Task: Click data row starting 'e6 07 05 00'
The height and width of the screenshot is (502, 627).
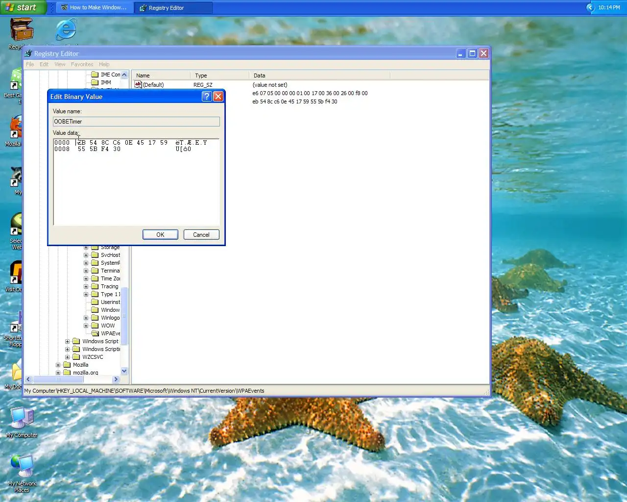Action: (310, 93)
